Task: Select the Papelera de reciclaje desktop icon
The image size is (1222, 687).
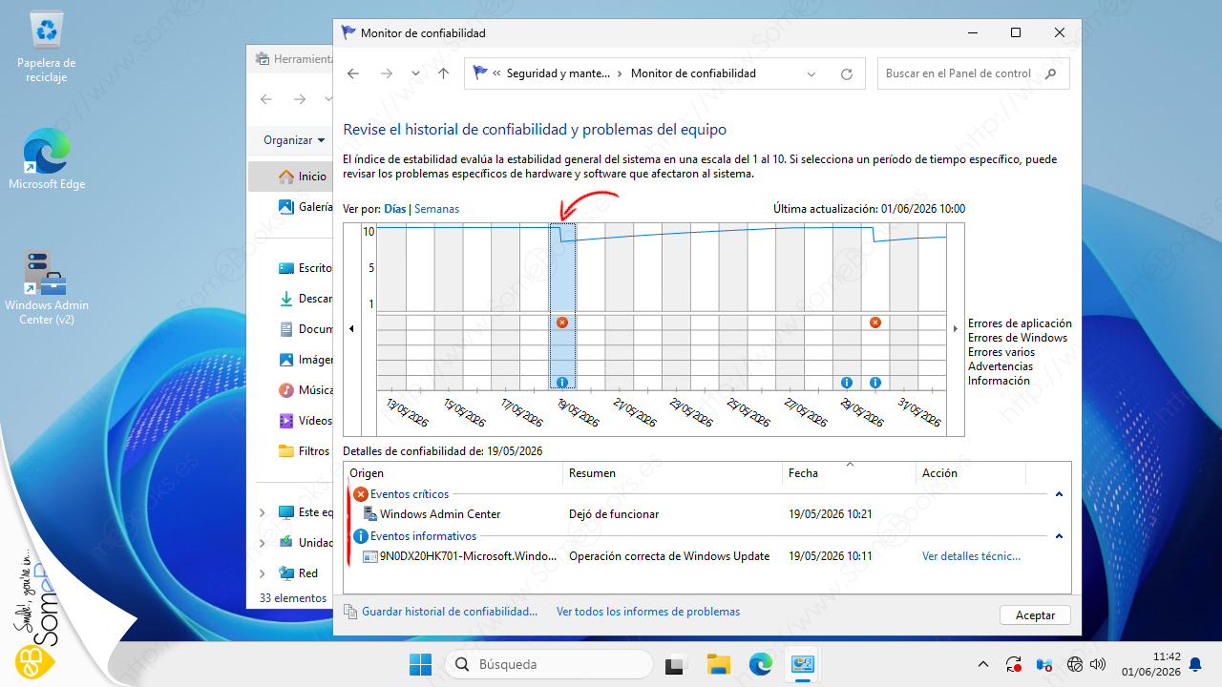Action: coord(47,47)
